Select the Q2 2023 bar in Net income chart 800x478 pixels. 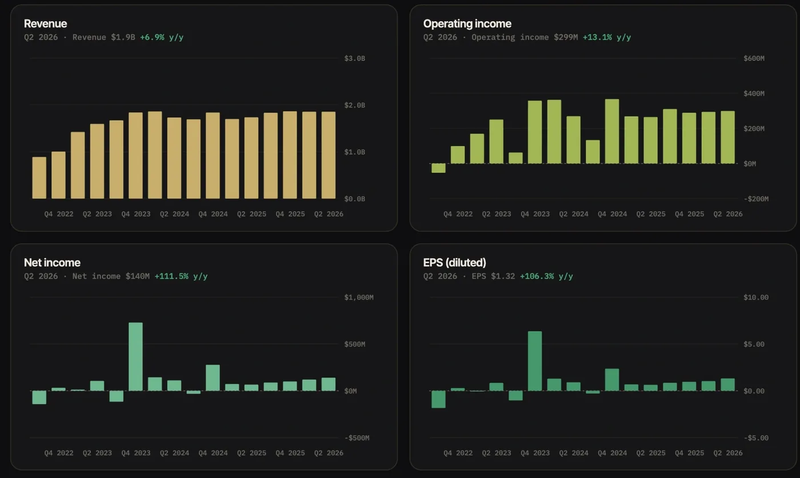97,386
